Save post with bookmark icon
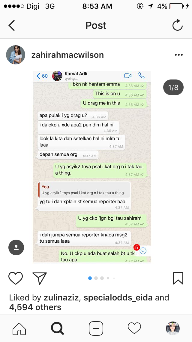Viewport: 192px width, 342px height. (178, 278)
